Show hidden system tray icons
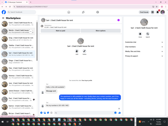This screenshot has width=168, height=126. [x=149, y=122]
